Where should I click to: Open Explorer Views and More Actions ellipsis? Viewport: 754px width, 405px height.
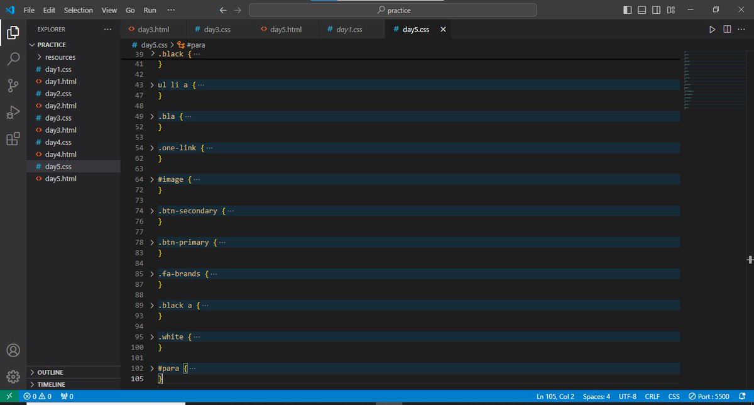click(107, 30)
